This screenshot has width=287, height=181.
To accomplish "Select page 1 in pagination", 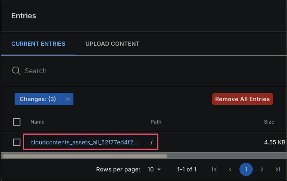I will click(x=246, y=169).
